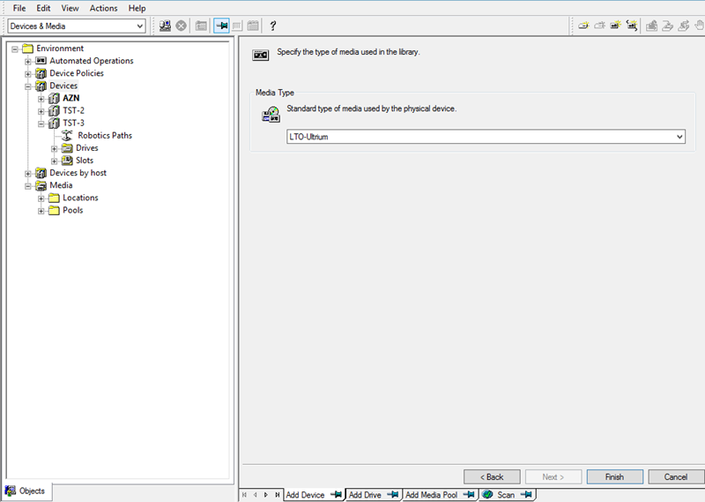Screen dimensions: 705x502
Task: Click the Media node icon in the tree
Action: tap(41, 186)
